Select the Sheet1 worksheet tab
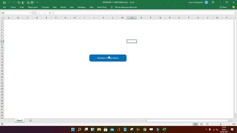This screenshot has width=237, height=133. point(20,120)
